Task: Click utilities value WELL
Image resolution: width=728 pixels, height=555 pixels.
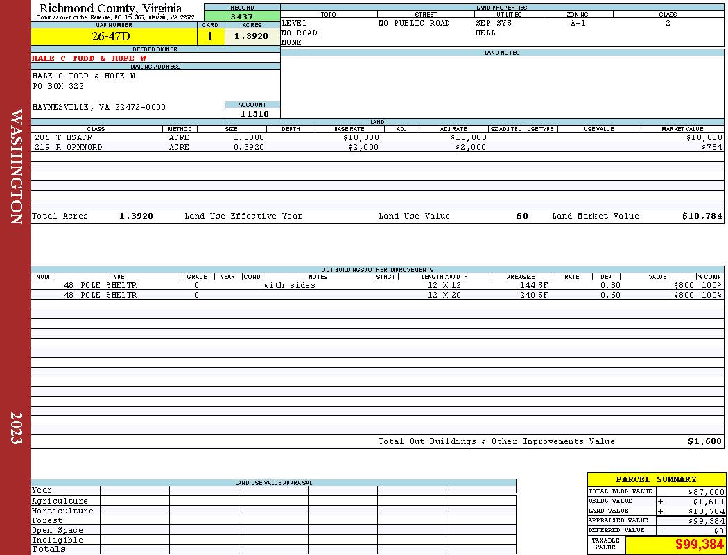Action: 485,33
